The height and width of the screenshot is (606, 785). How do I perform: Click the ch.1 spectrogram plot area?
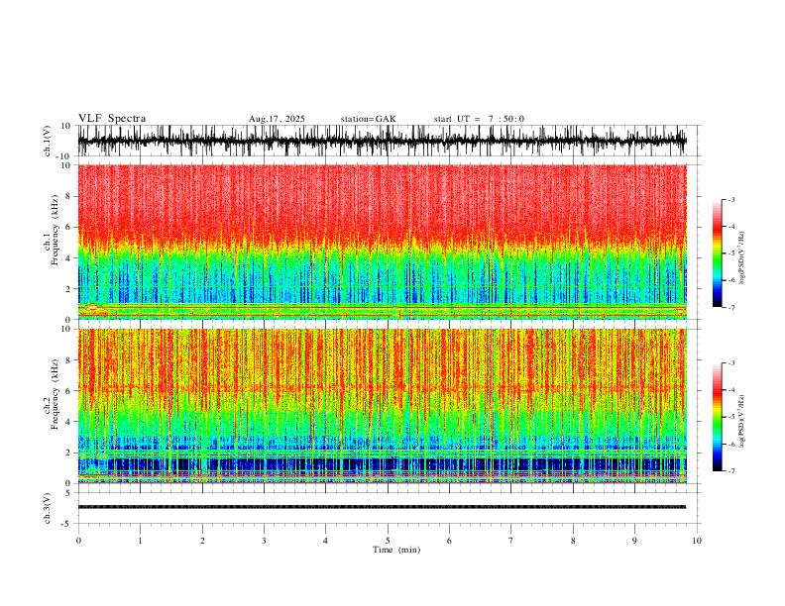382,242
